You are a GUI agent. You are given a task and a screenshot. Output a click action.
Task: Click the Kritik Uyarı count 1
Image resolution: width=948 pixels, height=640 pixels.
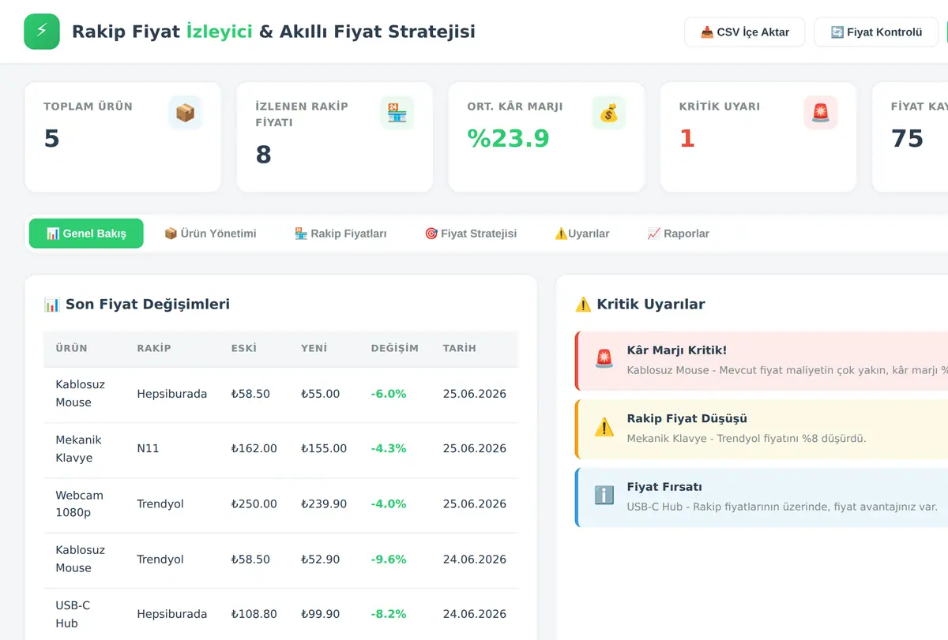(687, 138)
